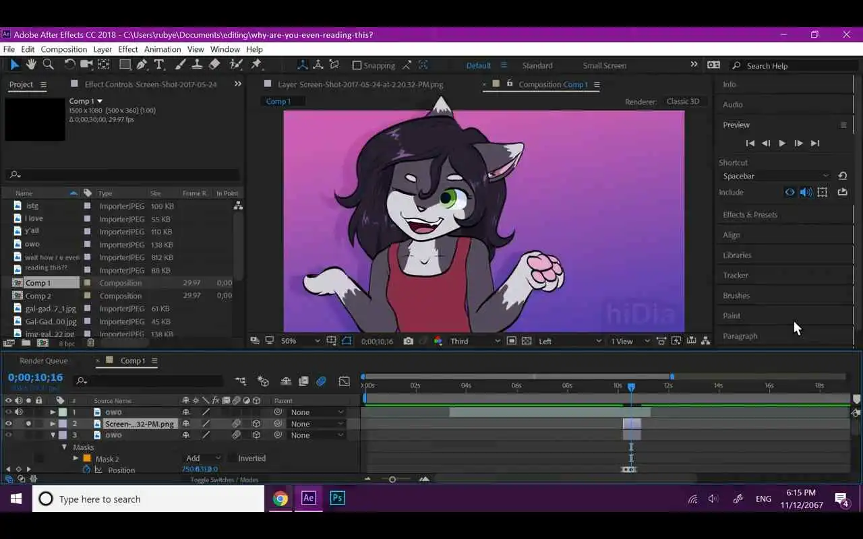Toggle 3D layer switch on layer 2

tap(256, 424)
